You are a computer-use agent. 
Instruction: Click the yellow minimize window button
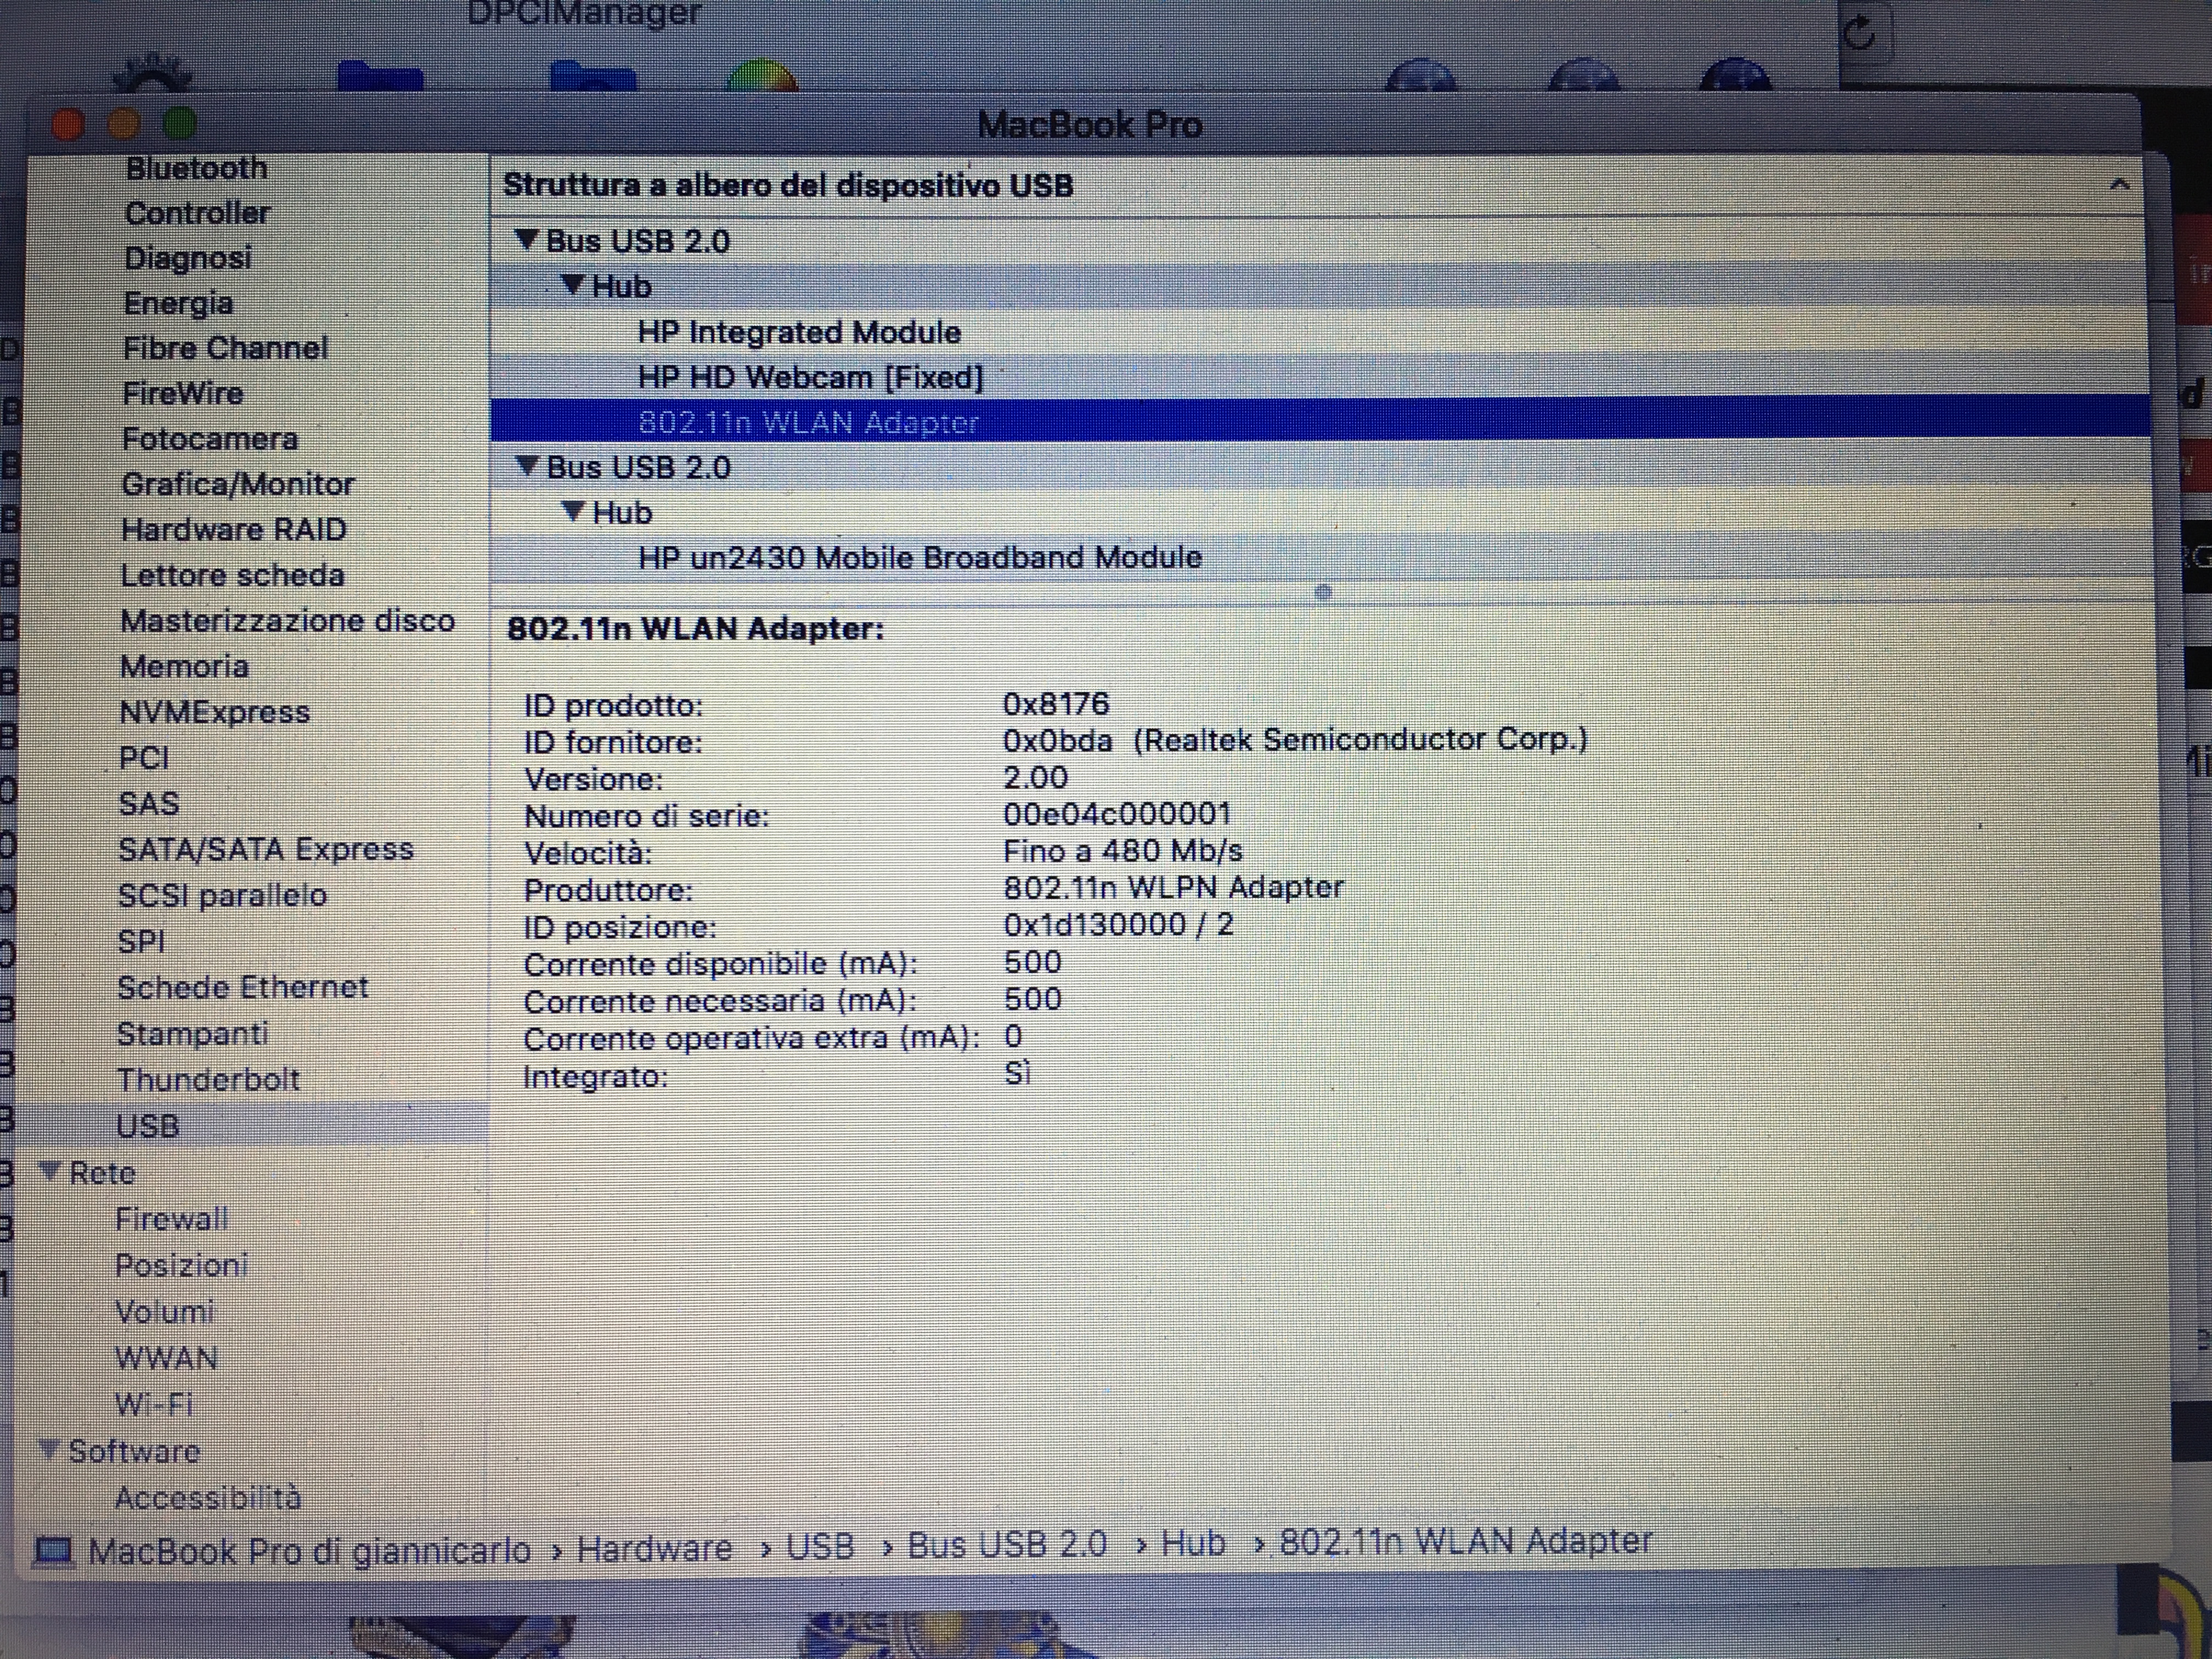[124, 124]
